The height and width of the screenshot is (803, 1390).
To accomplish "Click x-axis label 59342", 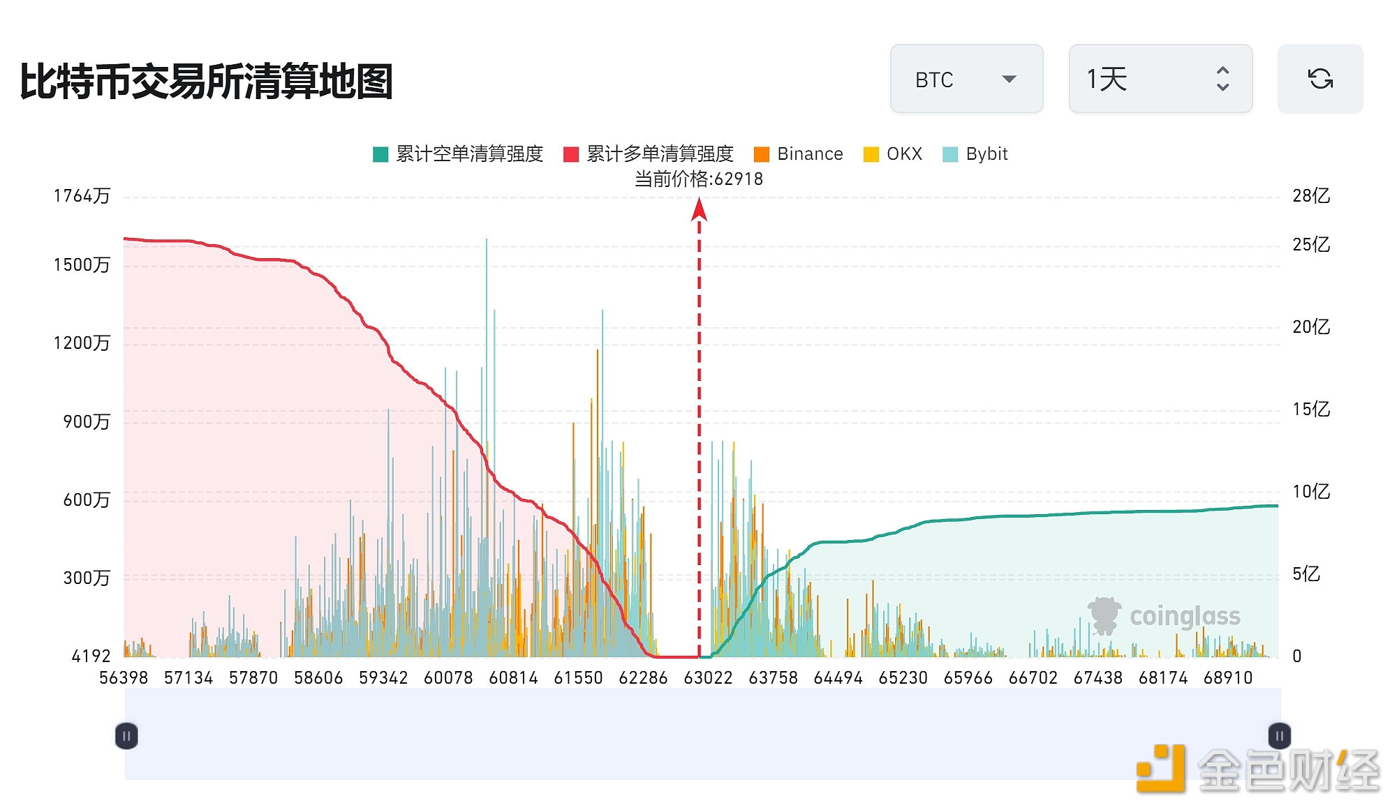I will tap(383, 678).
